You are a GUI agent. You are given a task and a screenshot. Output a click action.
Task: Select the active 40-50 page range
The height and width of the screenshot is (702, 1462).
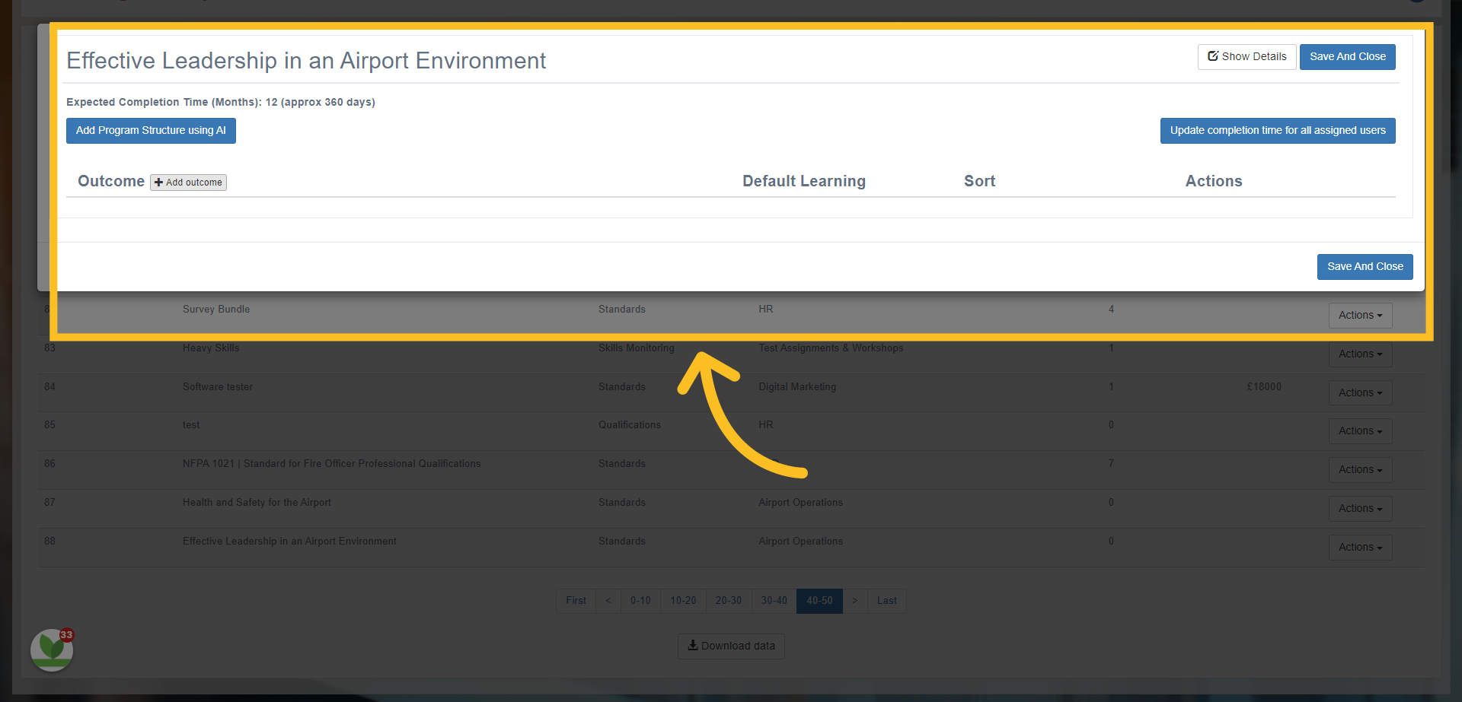[x=819, y=601]
